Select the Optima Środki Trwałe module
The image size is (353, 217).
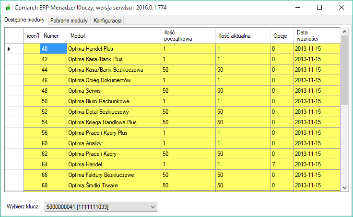point(114,185)
